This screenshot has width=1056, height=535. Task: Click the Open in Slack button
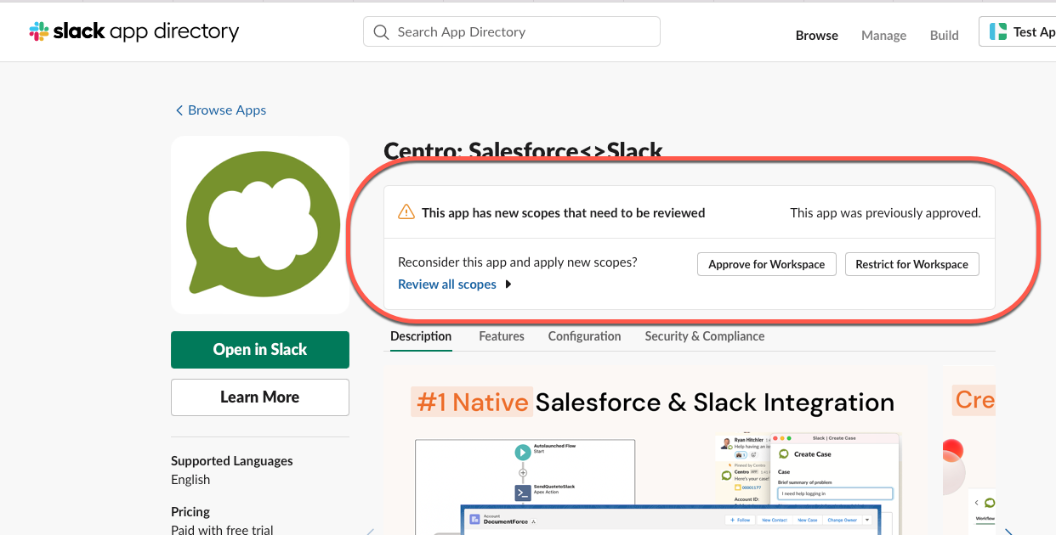click(260, 350)
